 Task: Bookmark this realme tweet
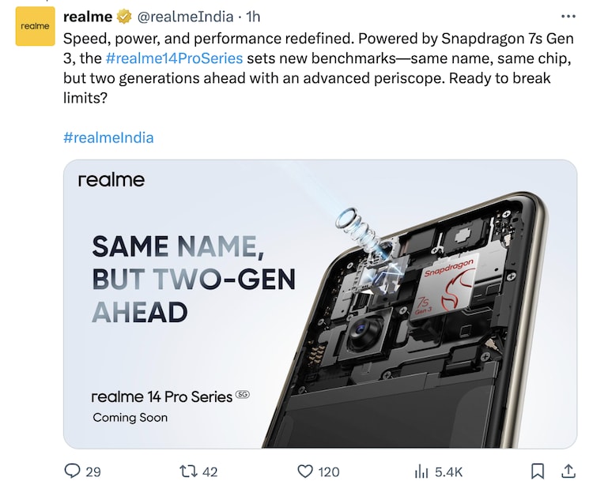[x=538, y=471]
